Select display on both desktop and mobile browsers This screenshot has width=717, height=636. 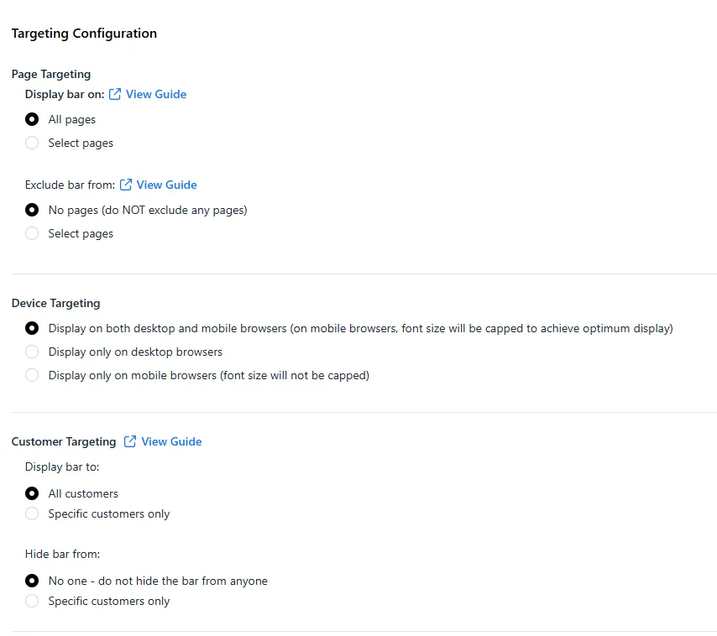pyautogui.click(x=32, y=329)
